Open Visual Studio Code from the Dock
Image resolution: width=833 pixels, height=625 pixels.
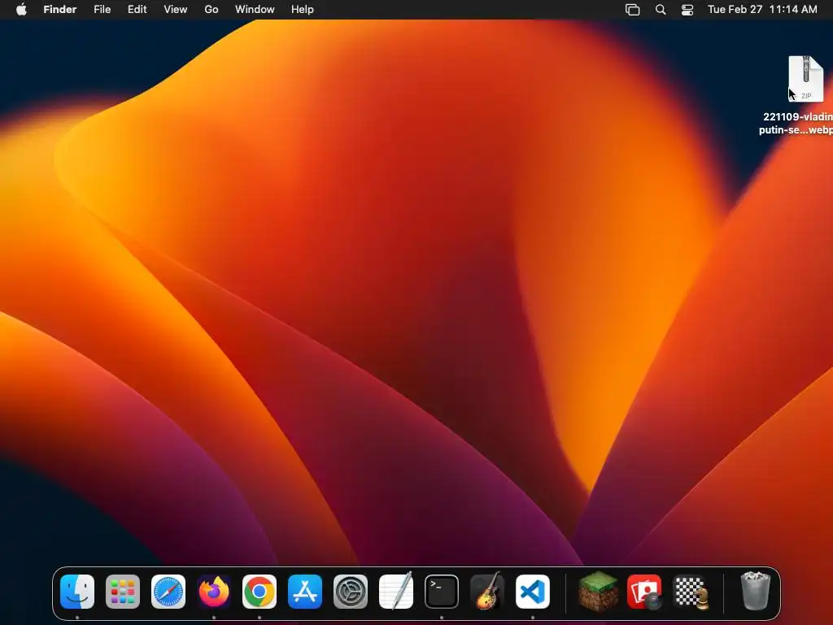pyautogui.click(x=533, y=592)
